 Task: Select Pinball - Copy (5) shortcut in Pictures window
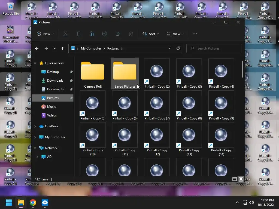point(93,105)
